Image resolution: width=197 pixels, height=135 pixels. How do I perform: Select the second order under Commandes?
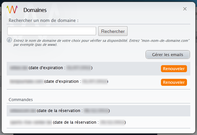pos(98,122)
